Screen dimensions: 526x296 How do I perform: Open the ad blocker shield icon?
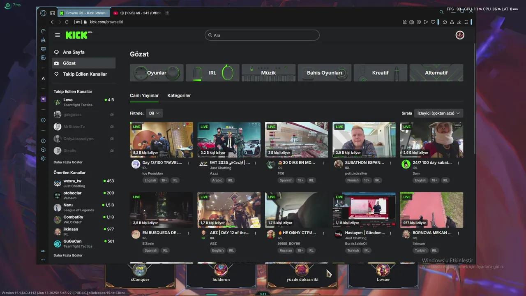419,22
